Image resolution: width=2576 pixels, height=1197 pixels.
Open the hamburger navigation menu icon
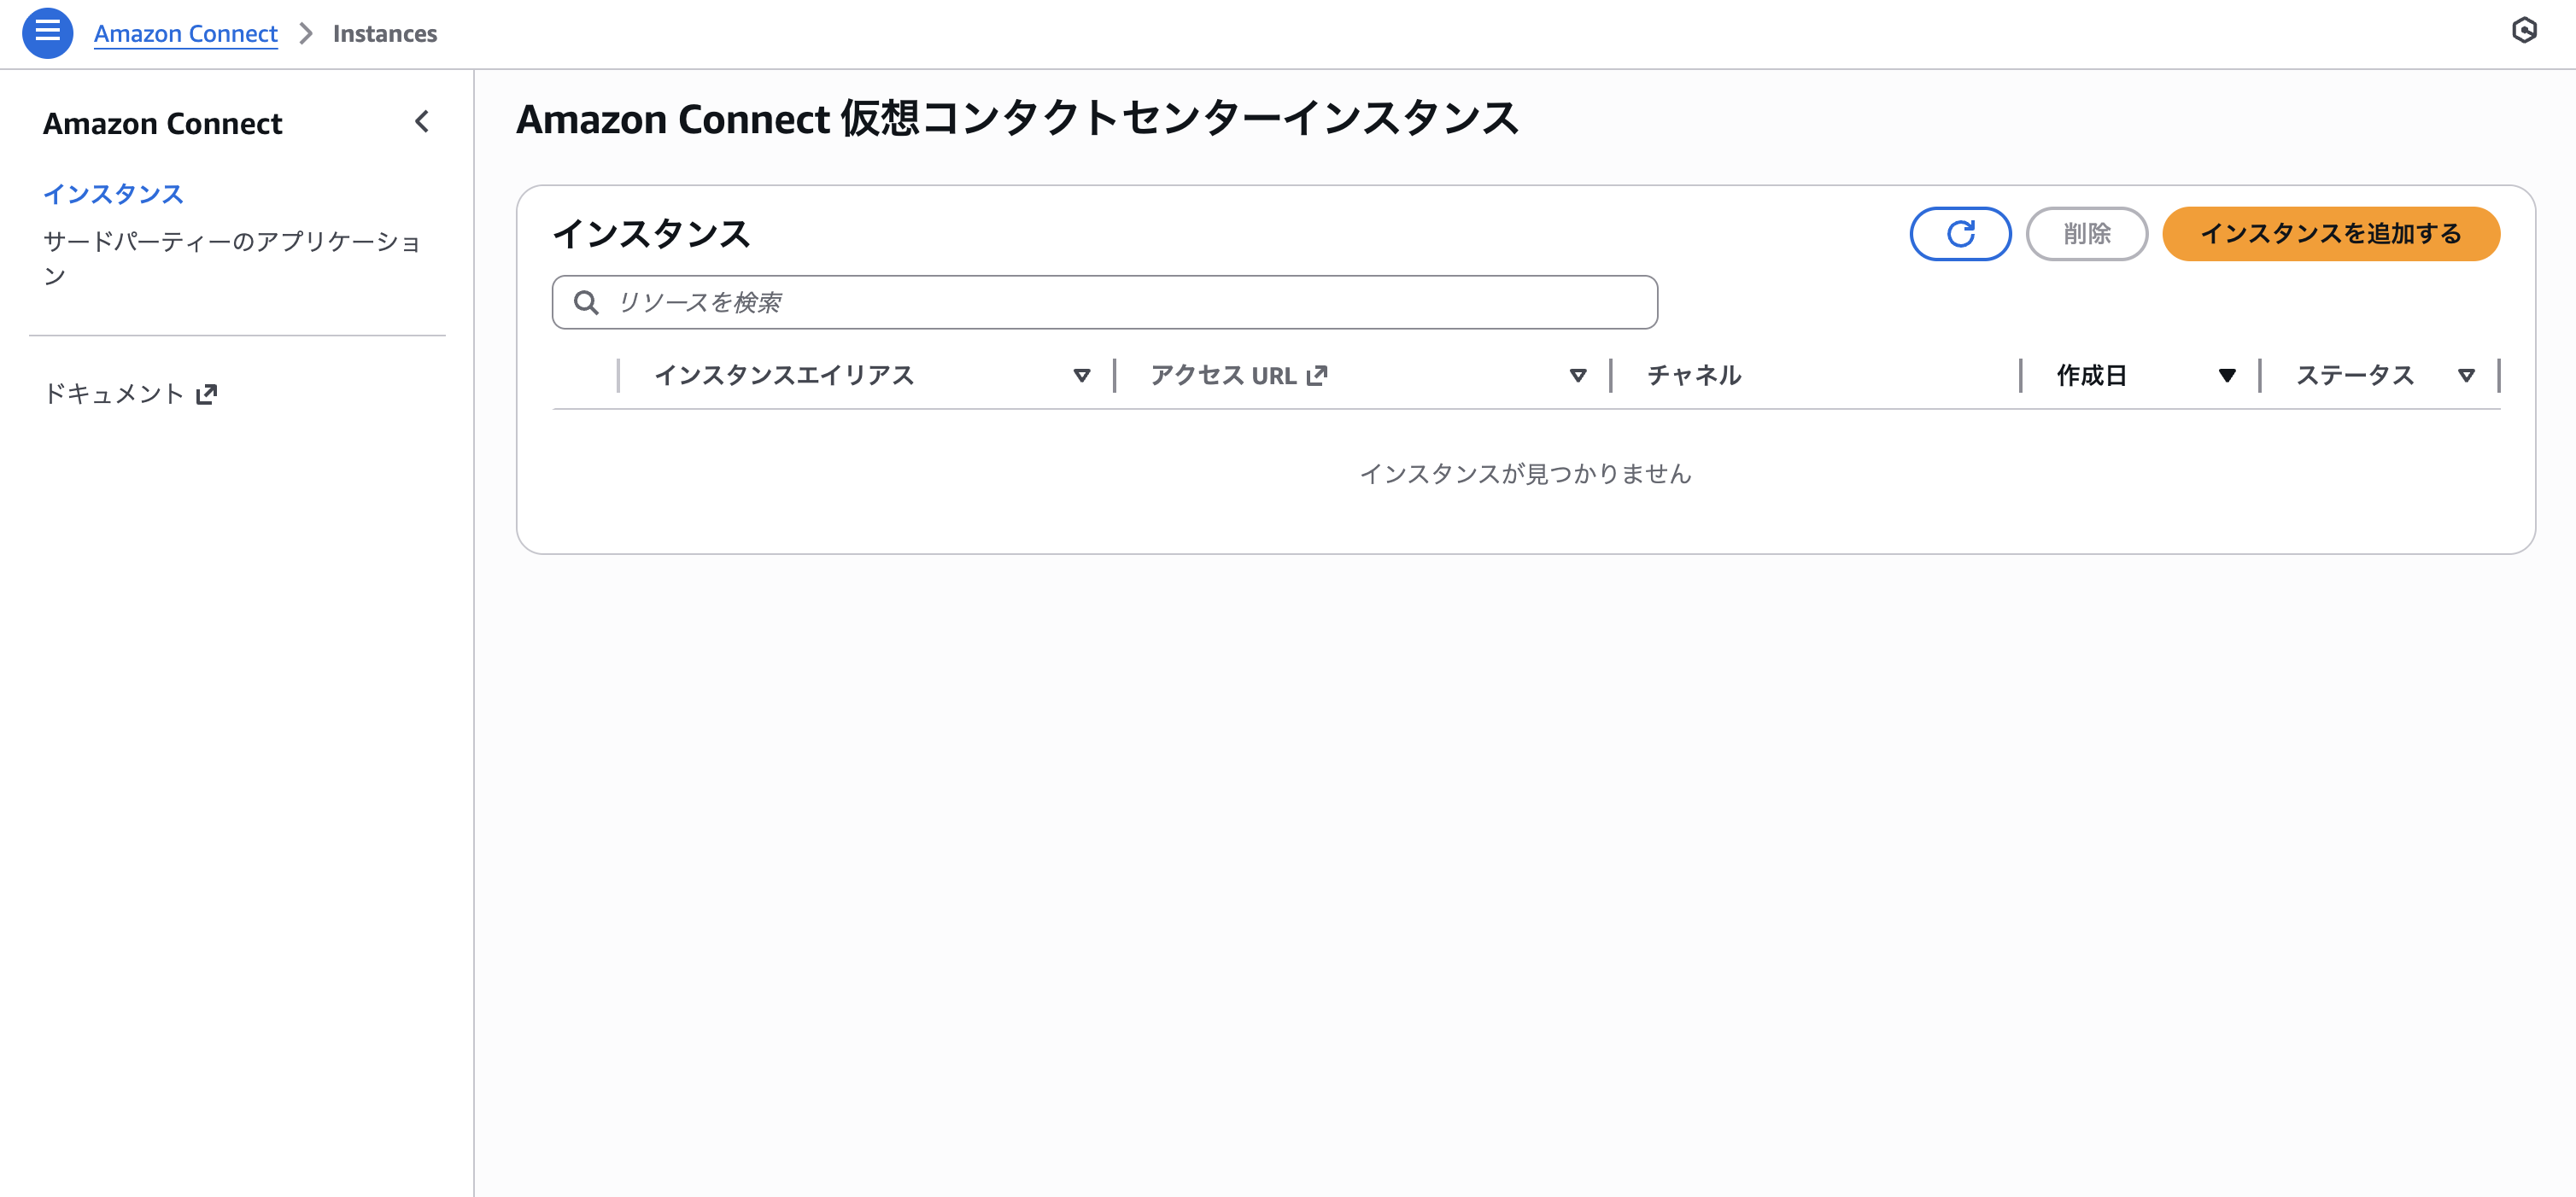click(47, 32)
